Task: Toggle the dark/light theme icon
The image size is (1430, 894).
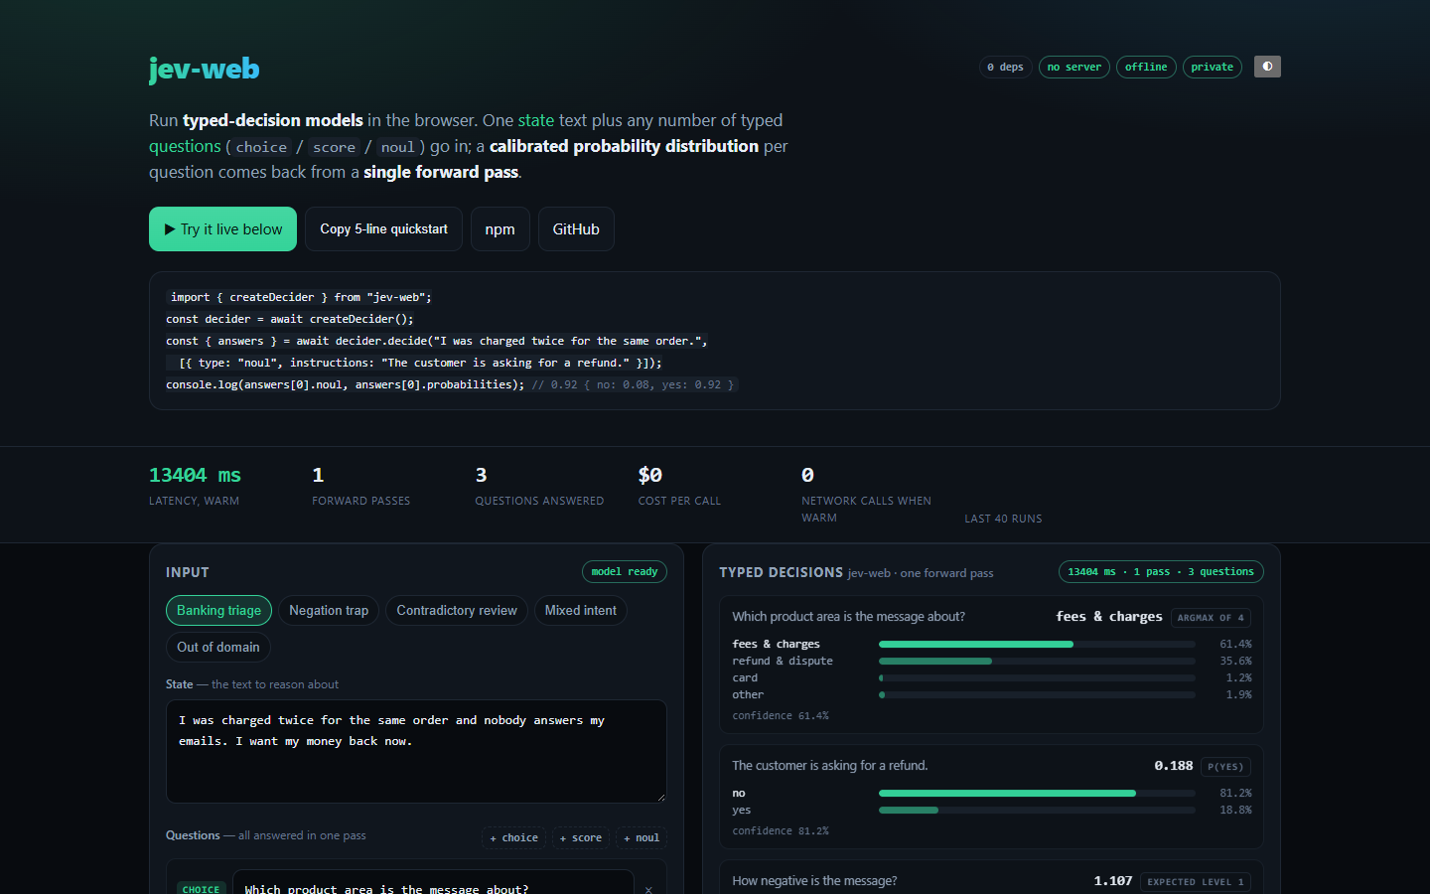Action: (x=1267, y=67)
